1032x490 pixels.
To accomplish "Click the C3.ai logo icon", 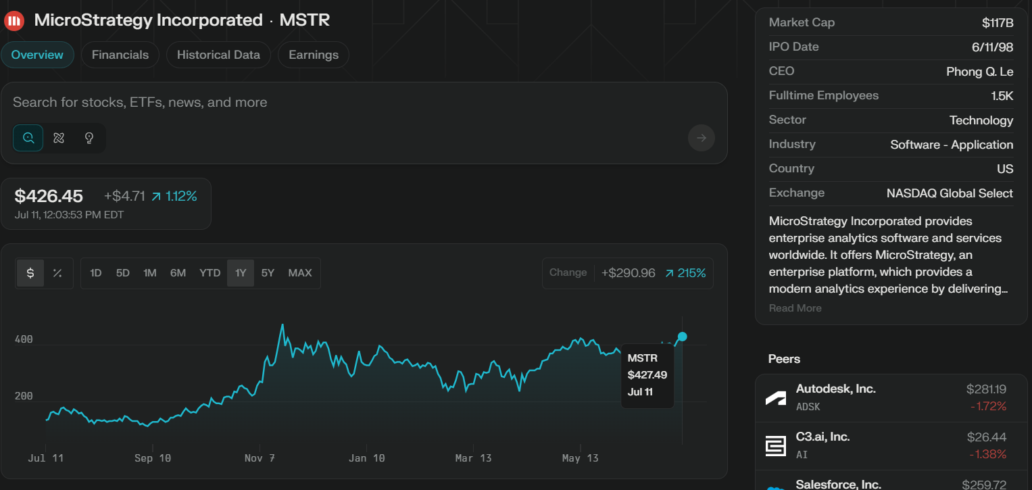I will click(775, 446).
